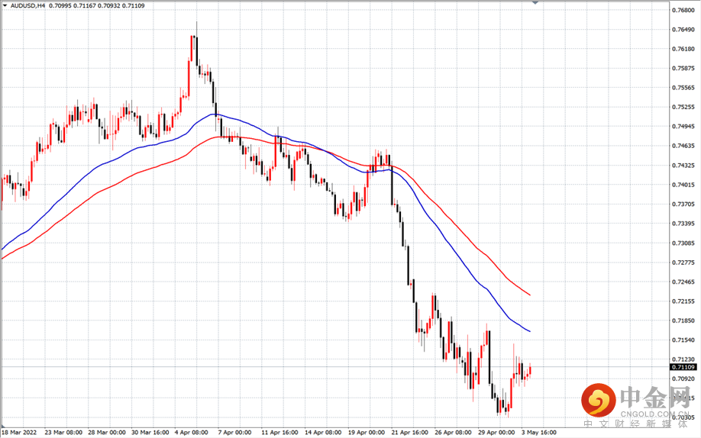Click the chart shift triangle marker at top

pos(535,3)
